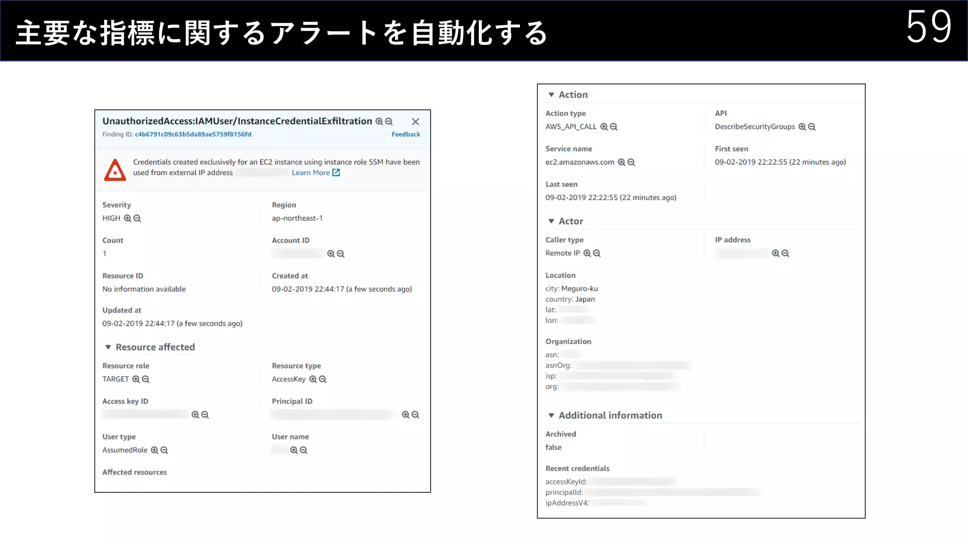The height and width of the screenshot is (544, 968).
Task: Include filter on HIGH severity
Action: [128, 218]
